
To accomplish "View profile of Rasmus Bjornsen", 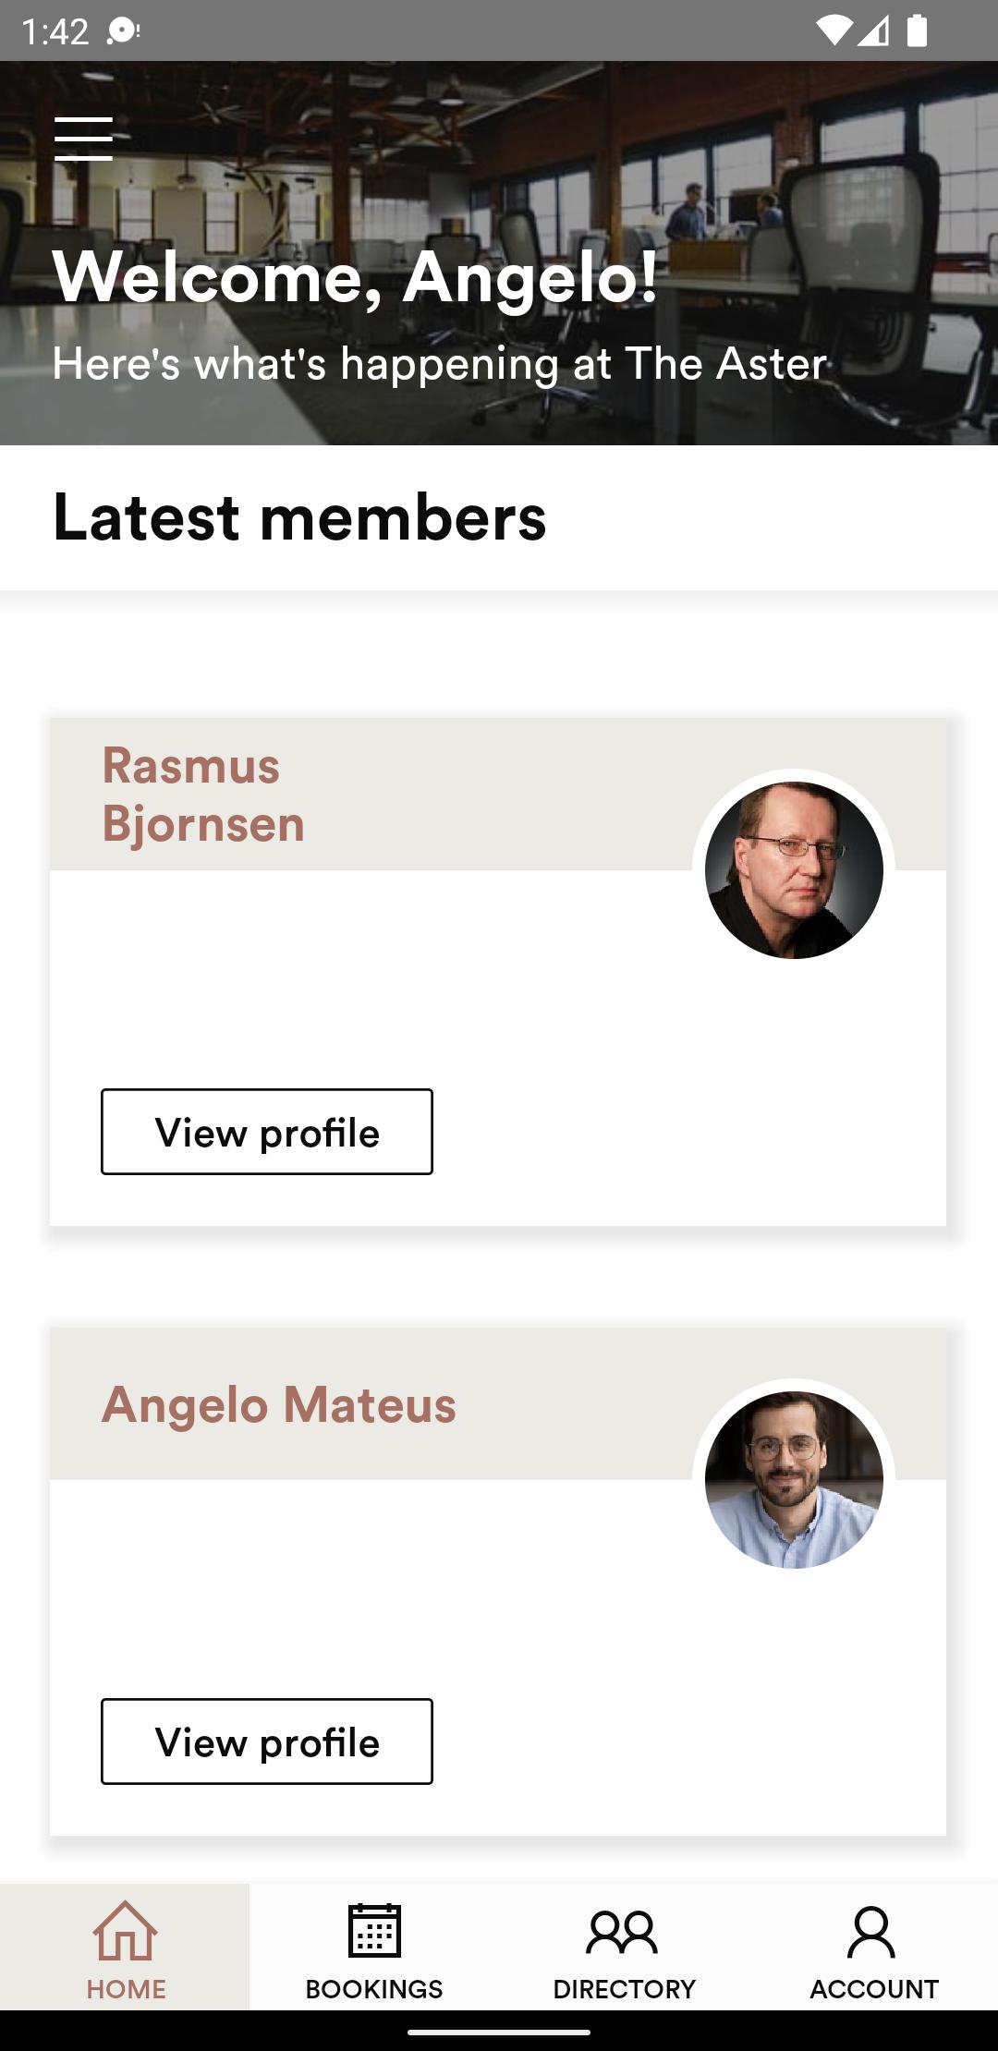I will (x=267, y=1132).
